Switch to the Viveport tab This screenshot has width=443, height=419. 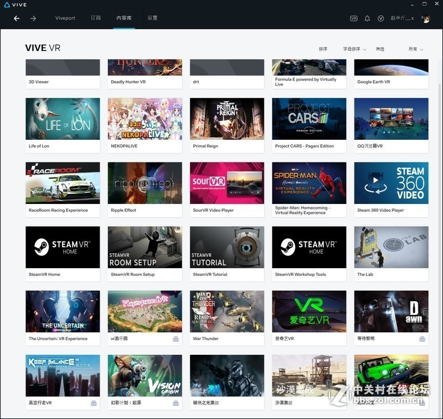point(65,18)
